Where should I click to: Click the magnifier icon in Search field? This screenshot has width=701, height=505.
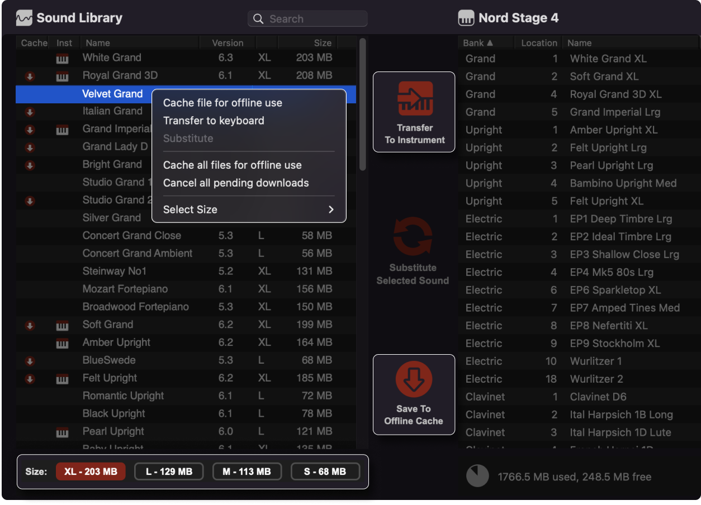pos(258,19)
